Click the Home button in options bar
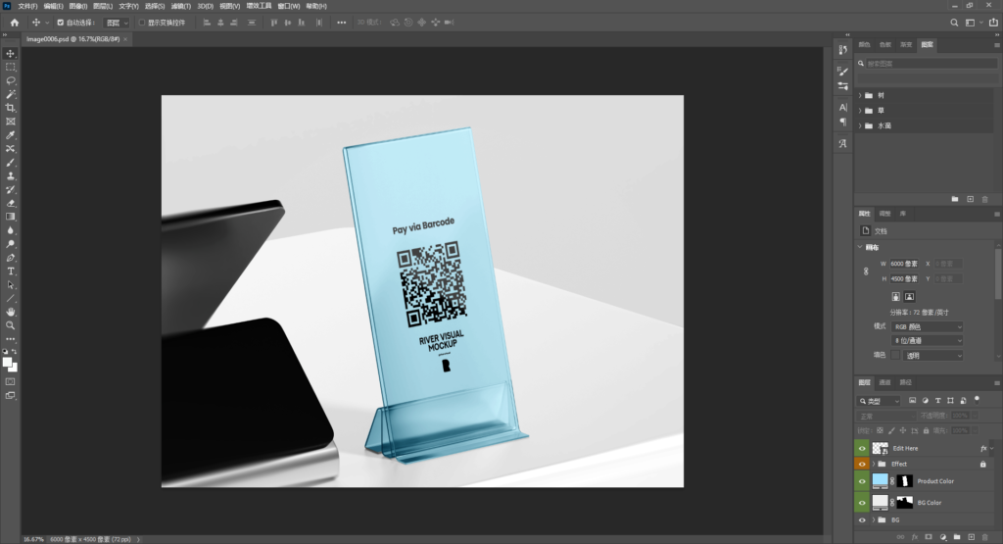Image resolution: width=1003 pixels, height=544 pixels. [x=14, y=23]
